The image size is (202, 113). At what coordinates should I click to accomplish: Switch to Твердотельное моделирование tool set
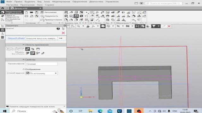point(12,12)
